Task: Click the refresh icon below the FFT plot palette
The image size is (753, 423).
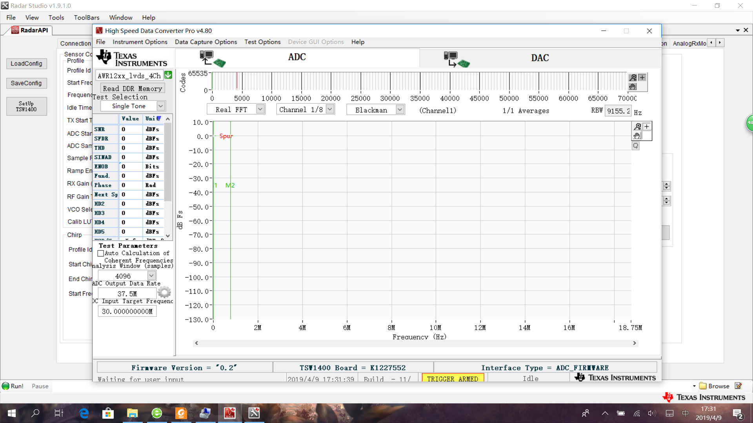Action: pos(636,146)
